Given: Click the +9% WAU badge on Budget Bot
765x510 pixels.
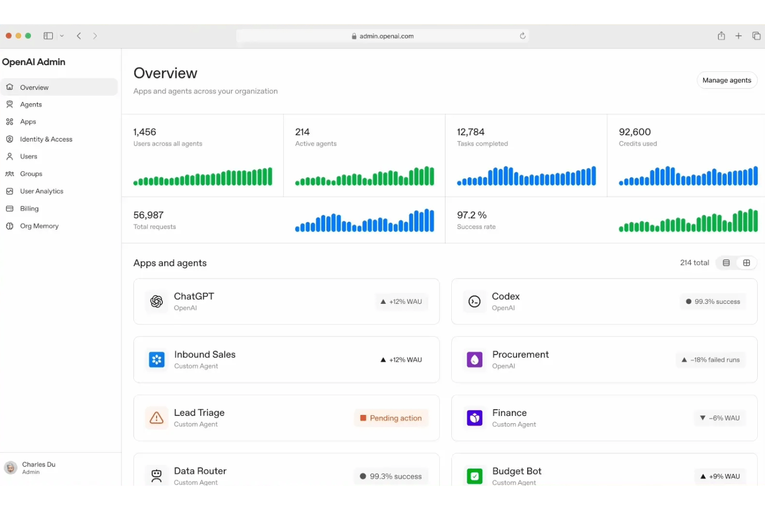Looking at the screenshot, I should tap(720, 476).
